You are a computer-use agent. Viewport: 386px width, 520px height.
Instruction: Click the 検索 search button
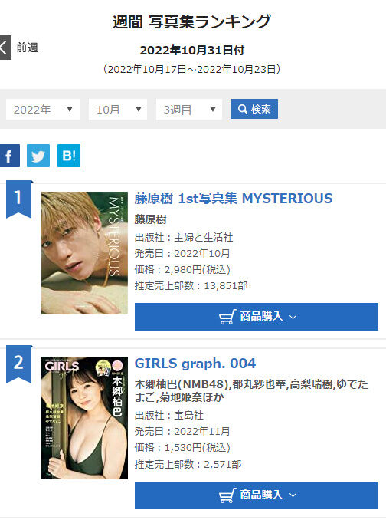point(254,109)
